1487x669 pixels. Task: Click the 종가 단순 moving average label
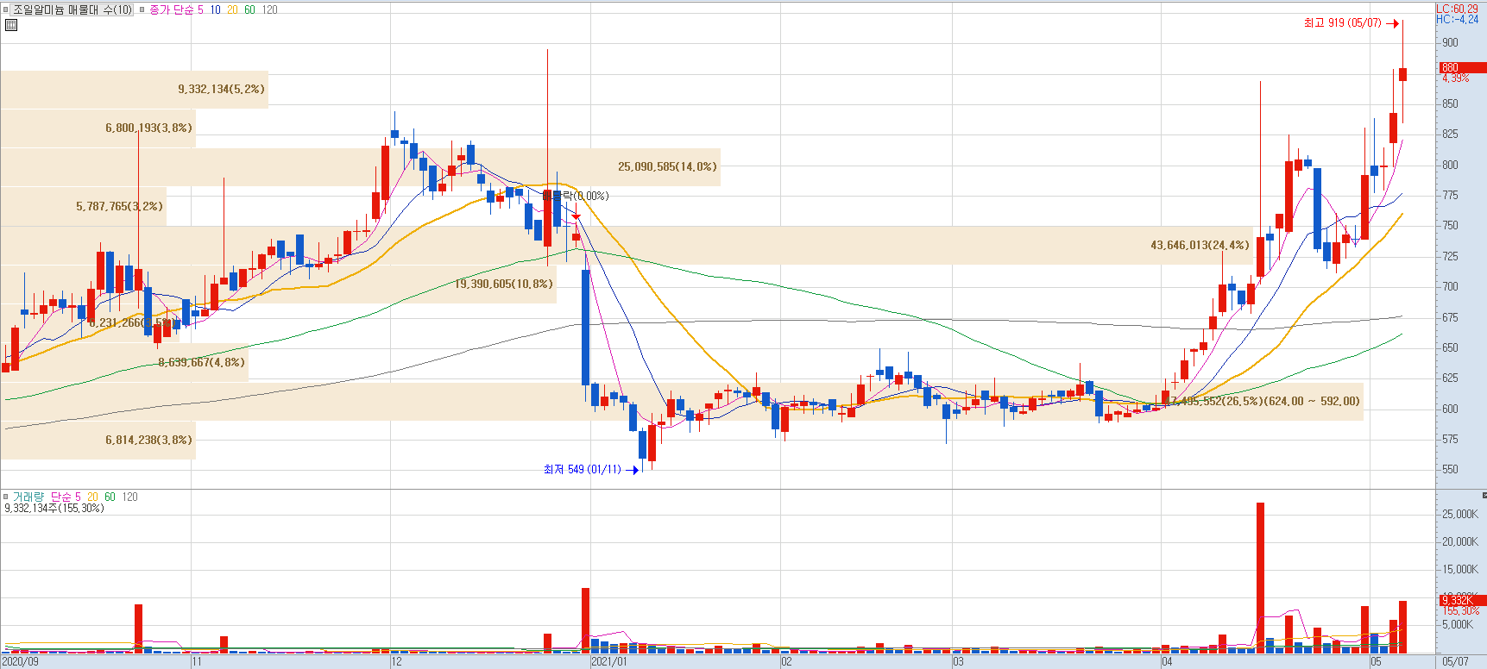coord(171,9)
